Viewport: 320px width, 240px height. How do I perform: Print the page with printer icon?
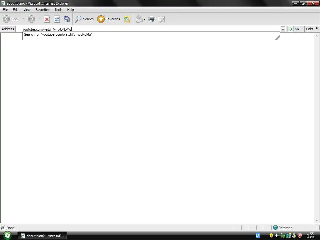152,19
